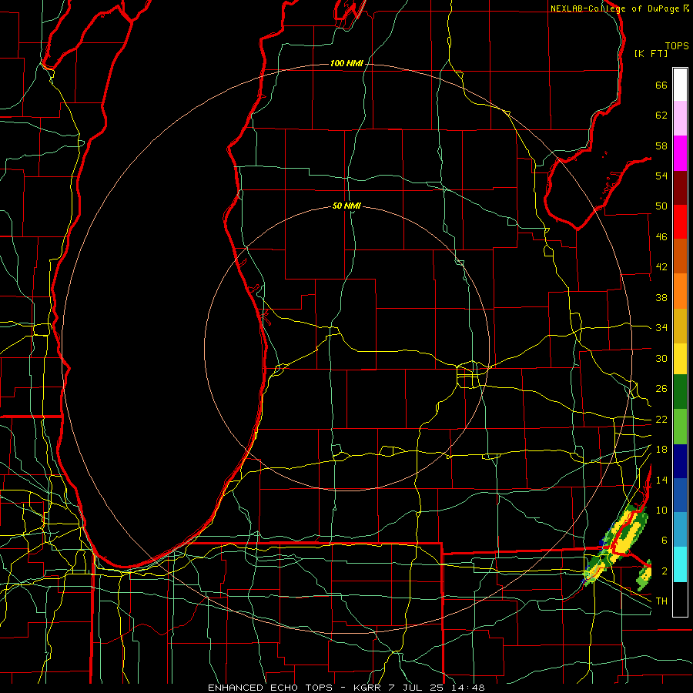Click the light green legend swatch
This screenshot has width=693, height=693.
coord(680,427)
